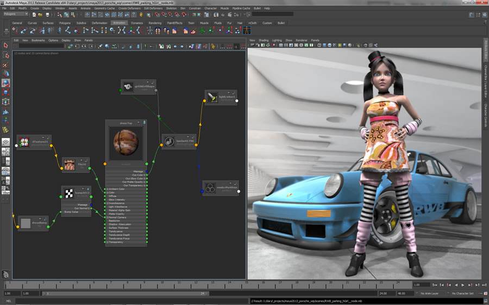Click the lambert1 SG node icon
Screen dimensions: 489x305
tap(170, 141)
